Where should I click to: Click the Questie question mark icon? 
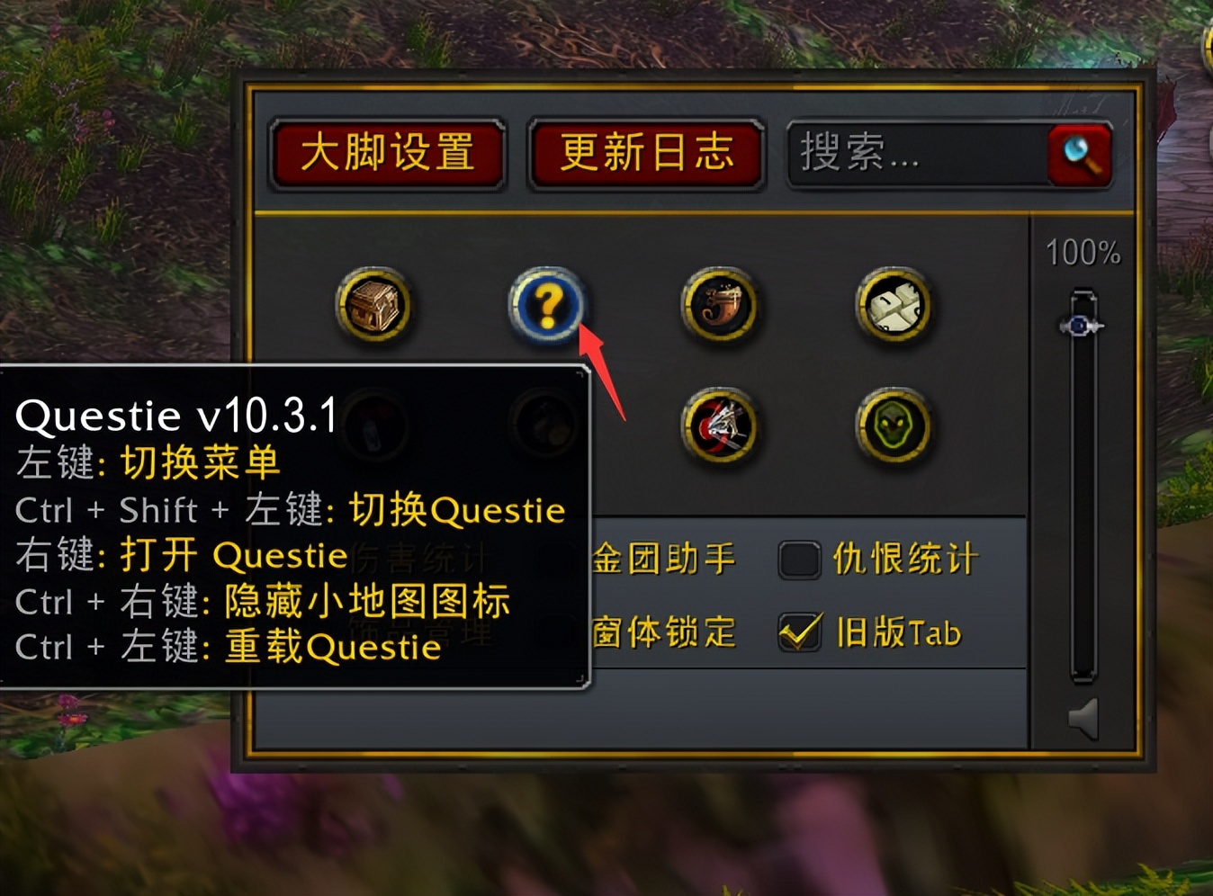(547, 306)
